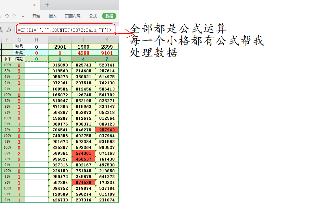Click cell containing 012456
Screen dimensions: 316x205
pos(84,89)
